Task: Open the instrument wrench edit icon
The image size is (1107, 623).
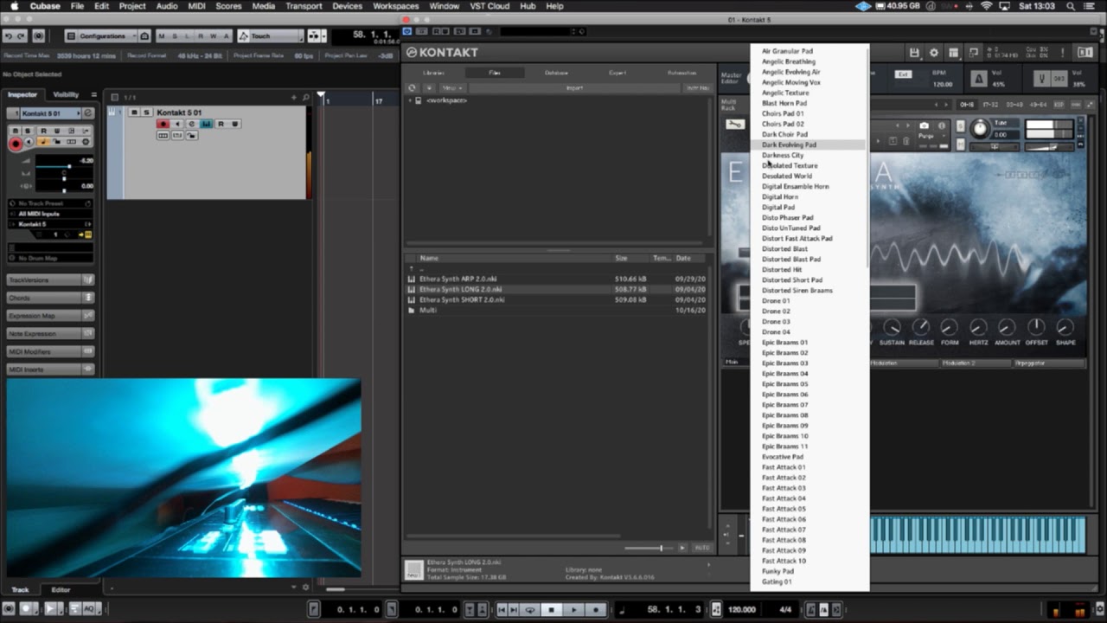Action: click(734, 125)
